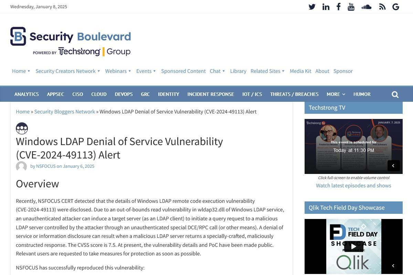Image resolution: width=413 pixels, height=275 pixels.
Task: Select the INCIDENT RESPONSE category
Action: pyautogui.click(x=211, y=94)
